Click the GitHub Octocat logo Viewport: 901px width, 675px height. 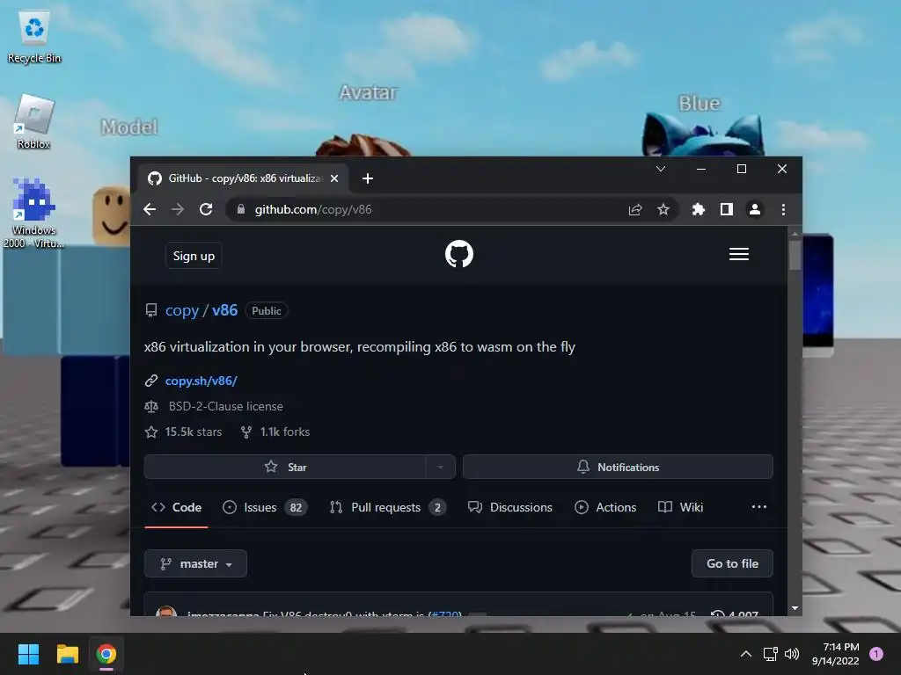pyautogui.click(x=459, y=254)
